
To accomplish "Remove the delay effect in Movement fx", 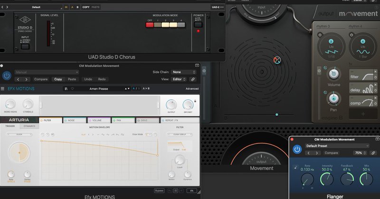I will (x=375, y=85).
